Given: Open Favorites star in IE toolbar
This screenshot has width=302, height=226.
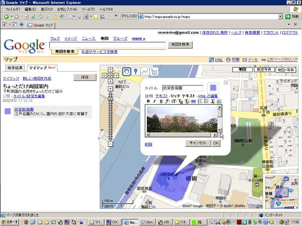Looking at the screenshot, I should 55,17.
